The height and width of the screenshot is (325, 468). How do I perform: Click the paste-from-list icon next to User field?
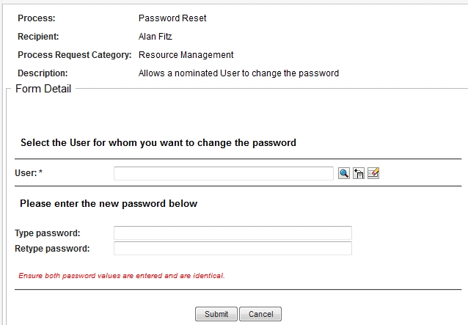point(359,173)
